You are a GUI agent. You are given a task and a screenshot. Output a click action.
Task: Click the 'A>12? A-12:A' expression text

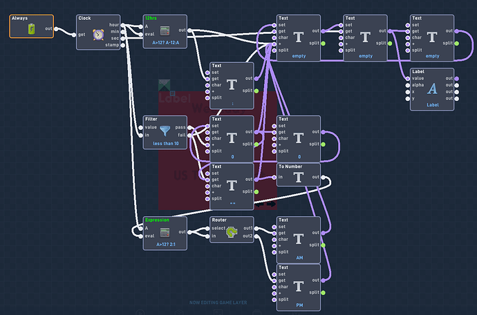click(166, 43)
